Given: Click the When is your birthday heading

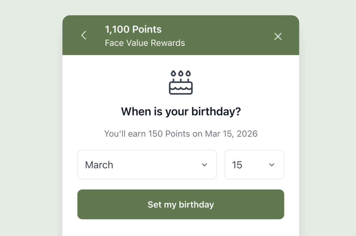Looking at the screenshot, I should tap(181, 111).
